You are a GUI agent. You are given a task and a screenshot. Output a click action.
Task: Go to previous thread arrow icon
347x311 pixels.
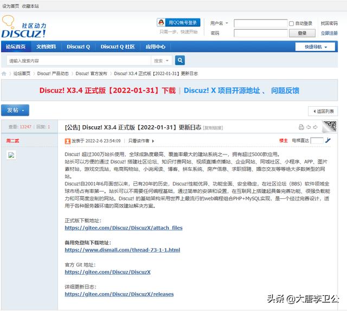tap(309, 127)
